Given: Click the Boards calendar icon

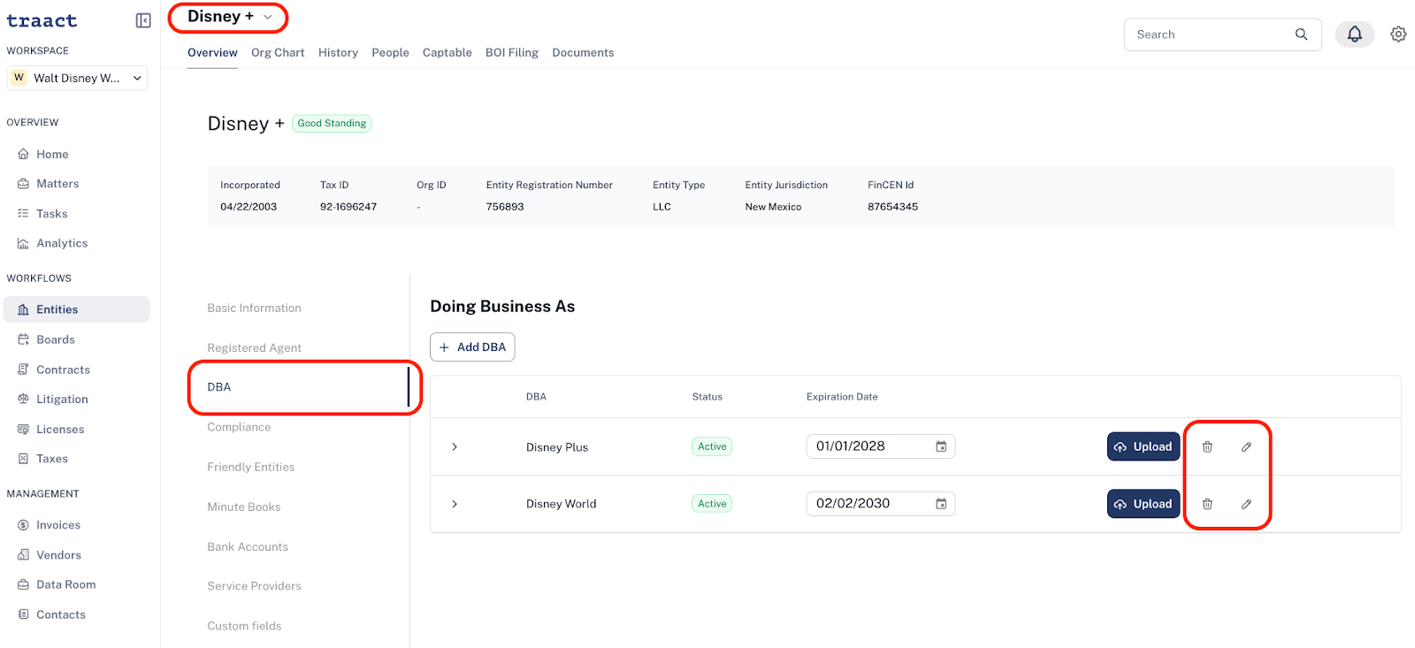Looking at the screenshot, I should (x=23, y=339).
